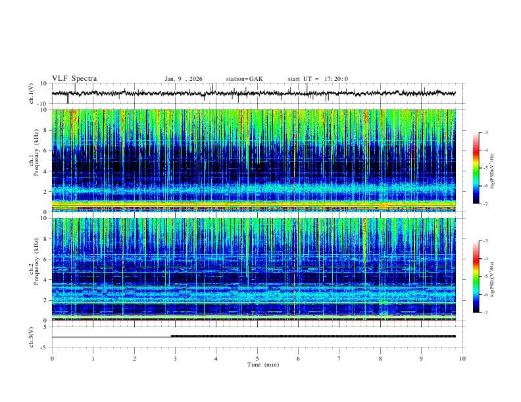Click the log(PSD) label beside ch.2 color bar
The height and width of the screenshot is (402, 521).
click(493, 280)
